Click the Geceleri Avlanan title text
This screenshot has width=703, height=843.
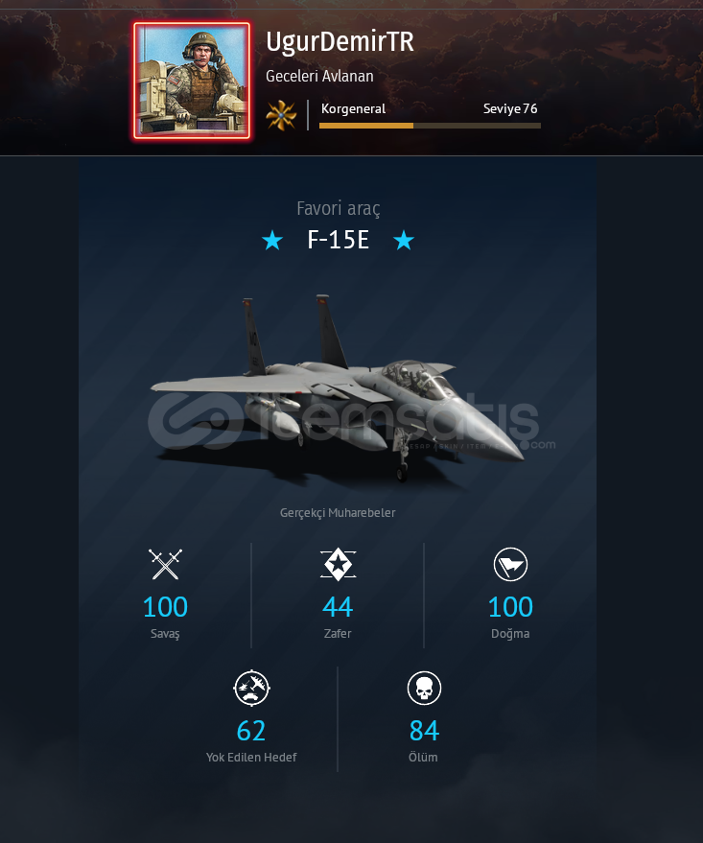[319, 77]
